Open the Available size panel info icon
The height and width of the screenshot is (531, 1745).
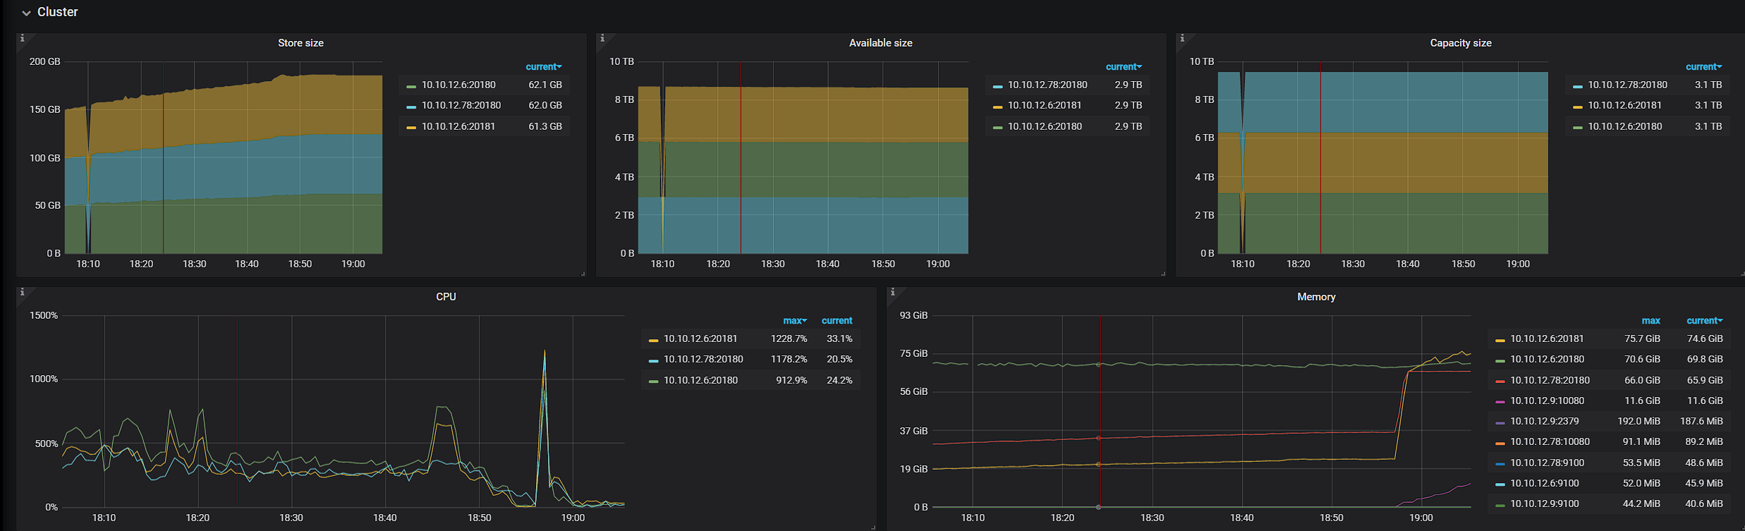pyautogui.click(x=602, y=38)
